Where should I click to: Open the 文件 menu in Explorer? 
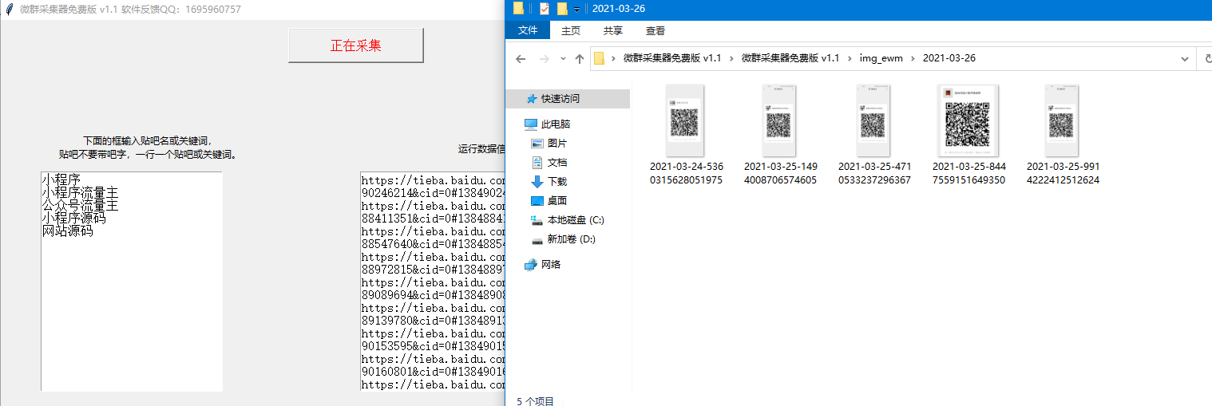tap(528, 30)
